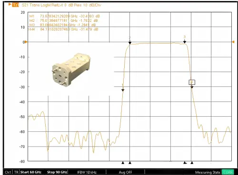Click marker 3 at the passband end
This screenshot has height=175, width=238.
pyautogui.click(x=185, y=42)
